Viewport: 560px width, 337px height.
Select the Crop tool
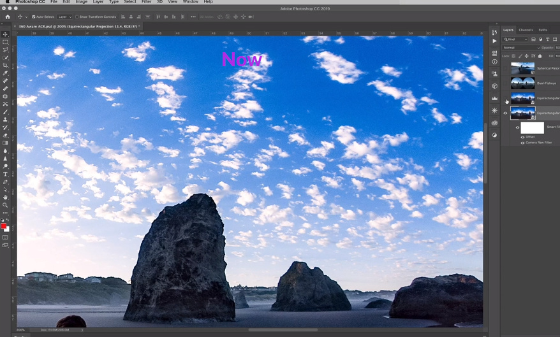(5, 66)
